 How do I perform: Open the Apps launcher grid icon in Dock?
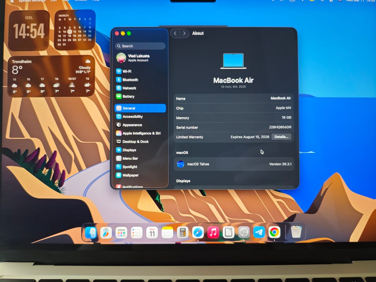coord(121,232)
